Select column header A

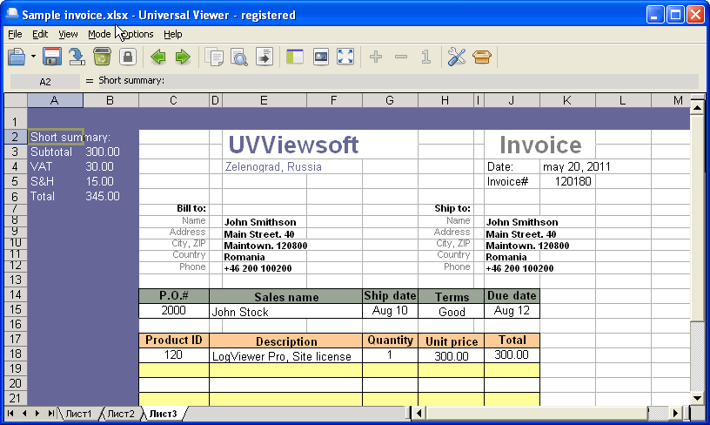coord(55,100)
